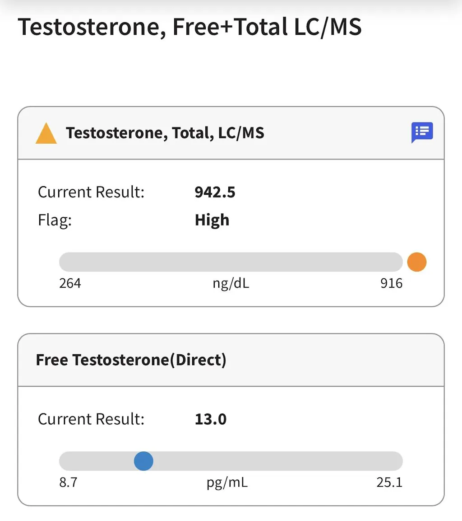Open the Testosterone, Total, LC/MS card header
Viewport: 462px width, 521px height.
tap(165, 133)
